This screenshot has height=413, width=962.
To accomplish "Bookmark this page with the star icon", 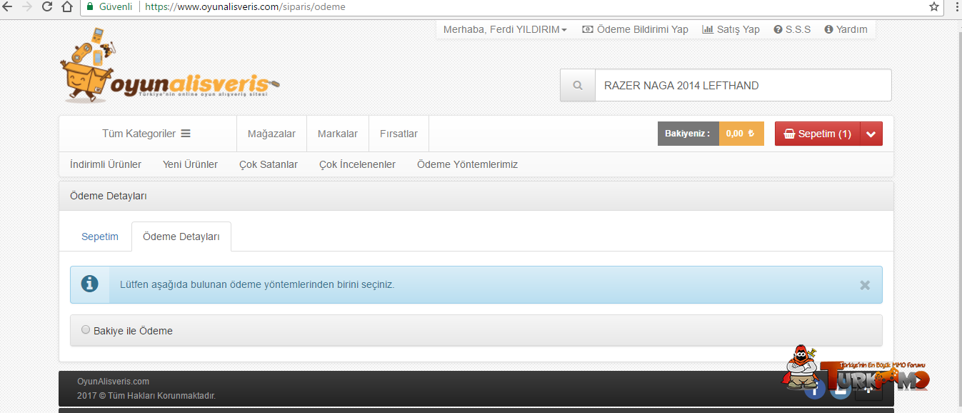I will pos(934,6).
